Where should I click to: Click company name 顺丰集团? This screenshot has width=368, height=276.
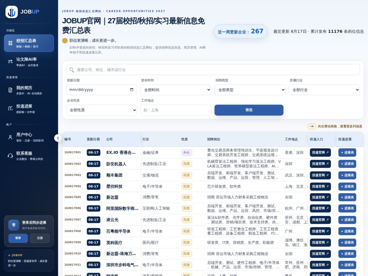pyautogui.click(x=114, y=175)
